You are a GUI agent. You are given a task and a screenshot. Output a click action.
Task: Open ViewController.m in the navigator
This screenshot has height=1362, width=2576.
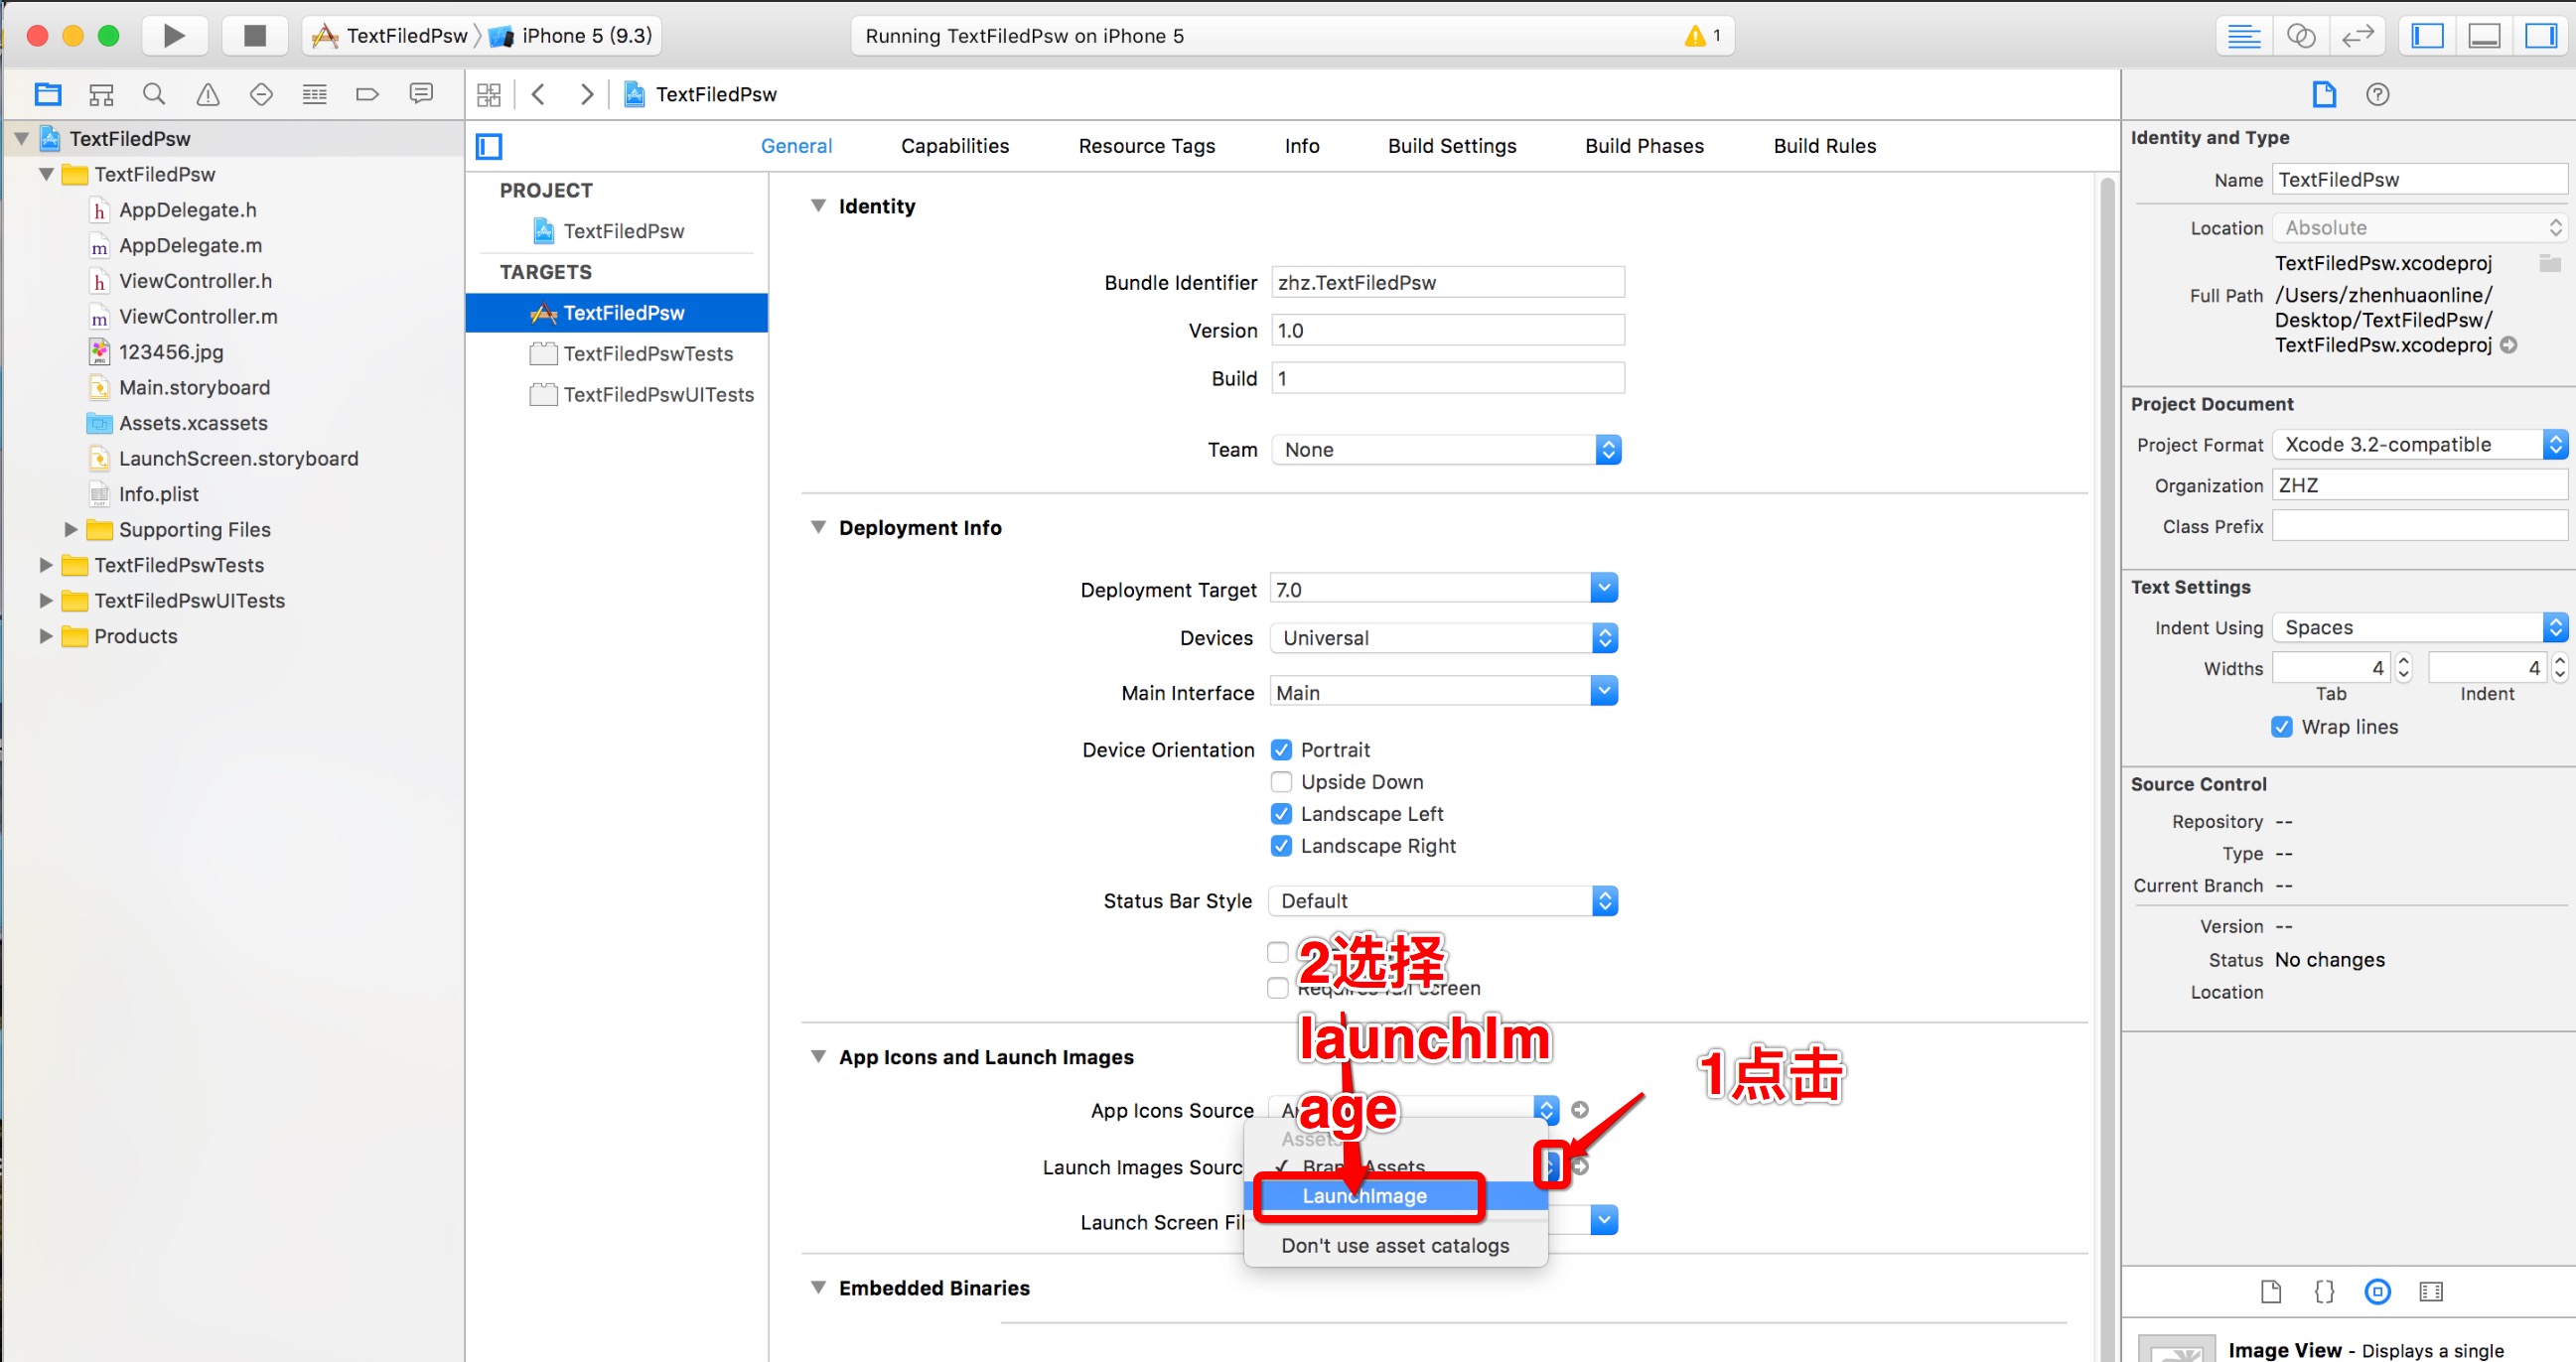[x=198, y=317]
